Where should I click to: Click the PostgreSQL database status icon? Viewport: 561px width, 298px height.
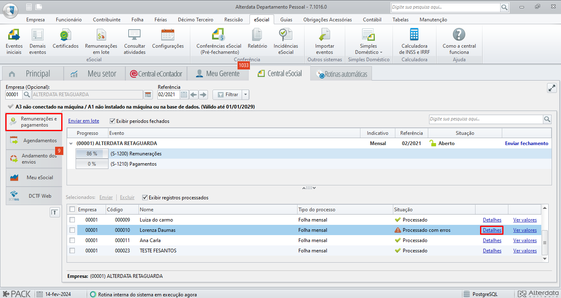point(466,294)
